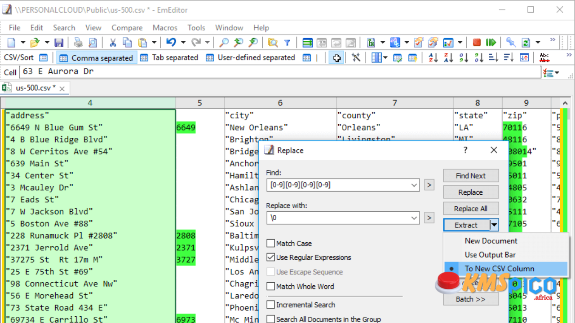575x323 pixels.
Task: Open the Compare menu
Action: (x=127, y=28)
